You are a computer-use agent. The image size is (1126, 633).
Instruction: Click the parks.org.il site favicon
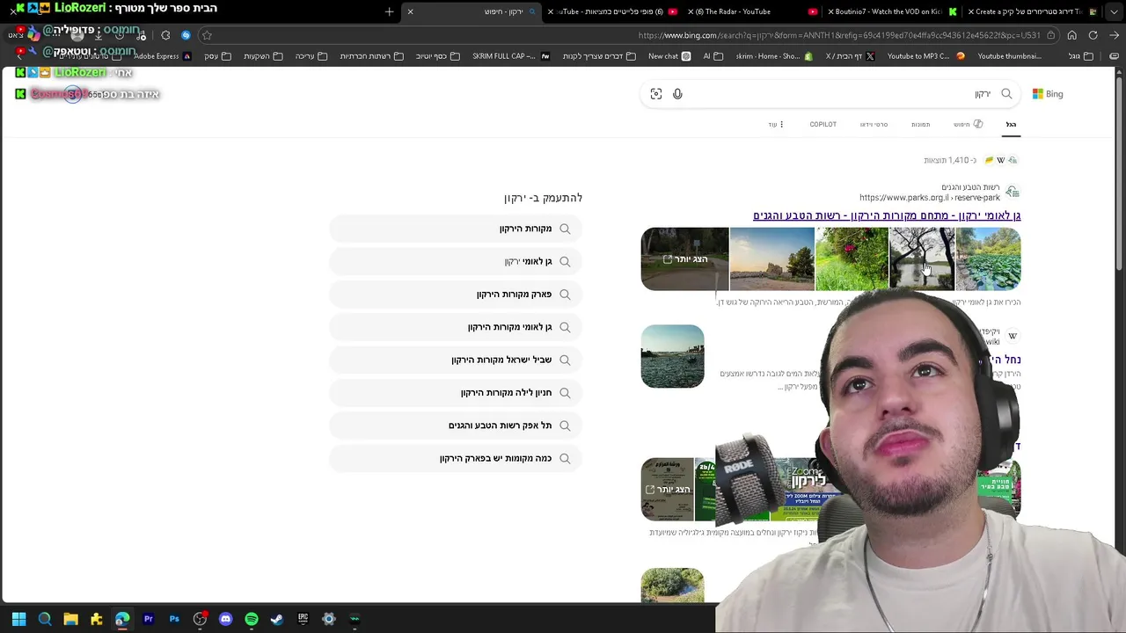point(1013,193)
